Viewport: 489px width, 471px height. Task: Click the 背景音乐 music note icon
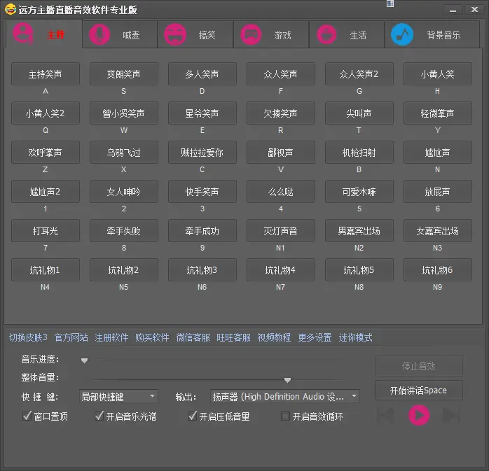tap(402, 34)
